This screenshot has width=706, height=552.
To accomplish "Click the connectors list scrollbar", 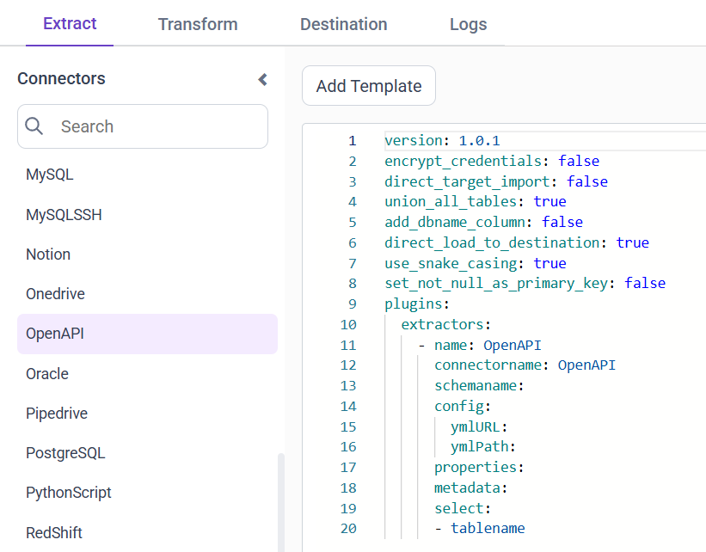I will click(281, 502).
